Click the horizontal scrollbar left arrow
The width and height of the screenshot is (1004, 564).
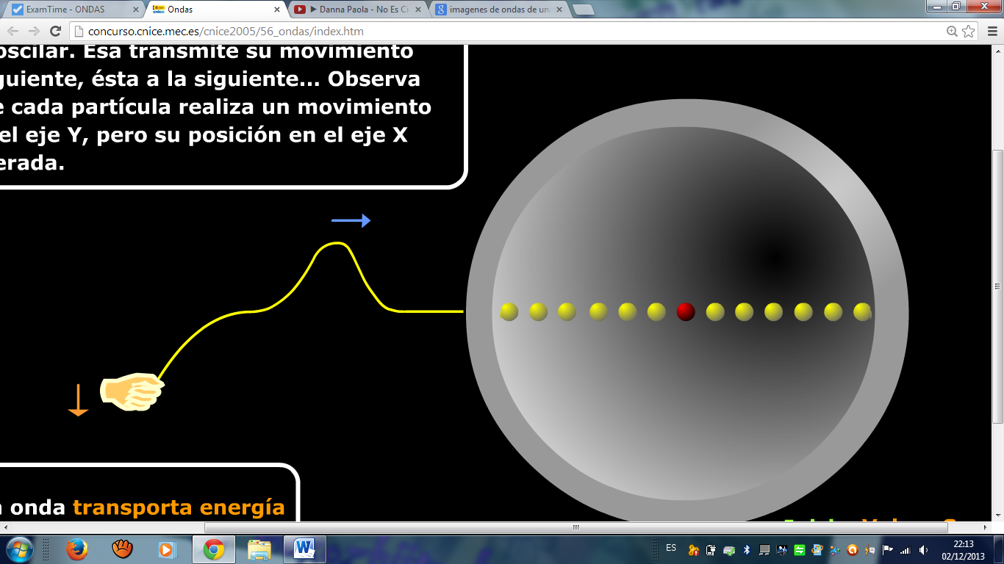(6, 527)
